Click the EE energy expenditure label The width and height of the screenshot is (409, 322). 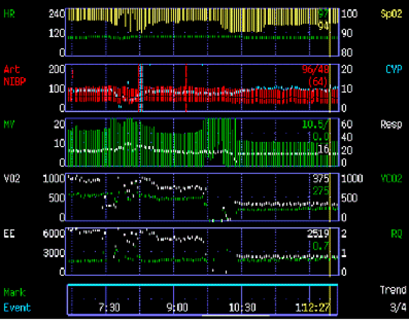[x=10, y=234]
